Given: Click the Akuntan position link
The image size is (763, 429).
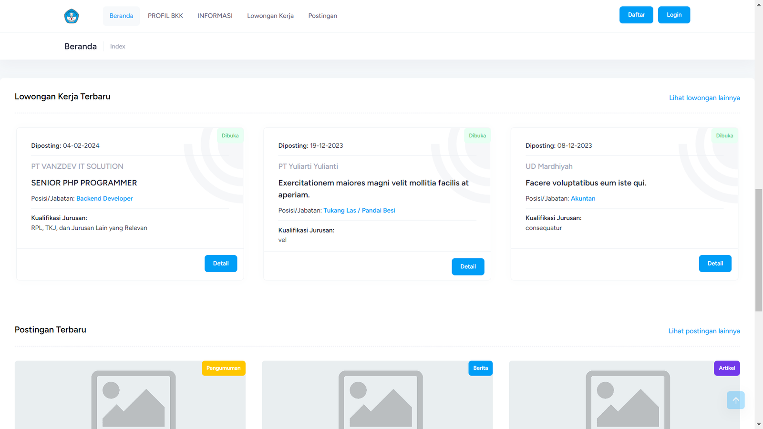Looking at the screenshot, I should pos(583,198).
